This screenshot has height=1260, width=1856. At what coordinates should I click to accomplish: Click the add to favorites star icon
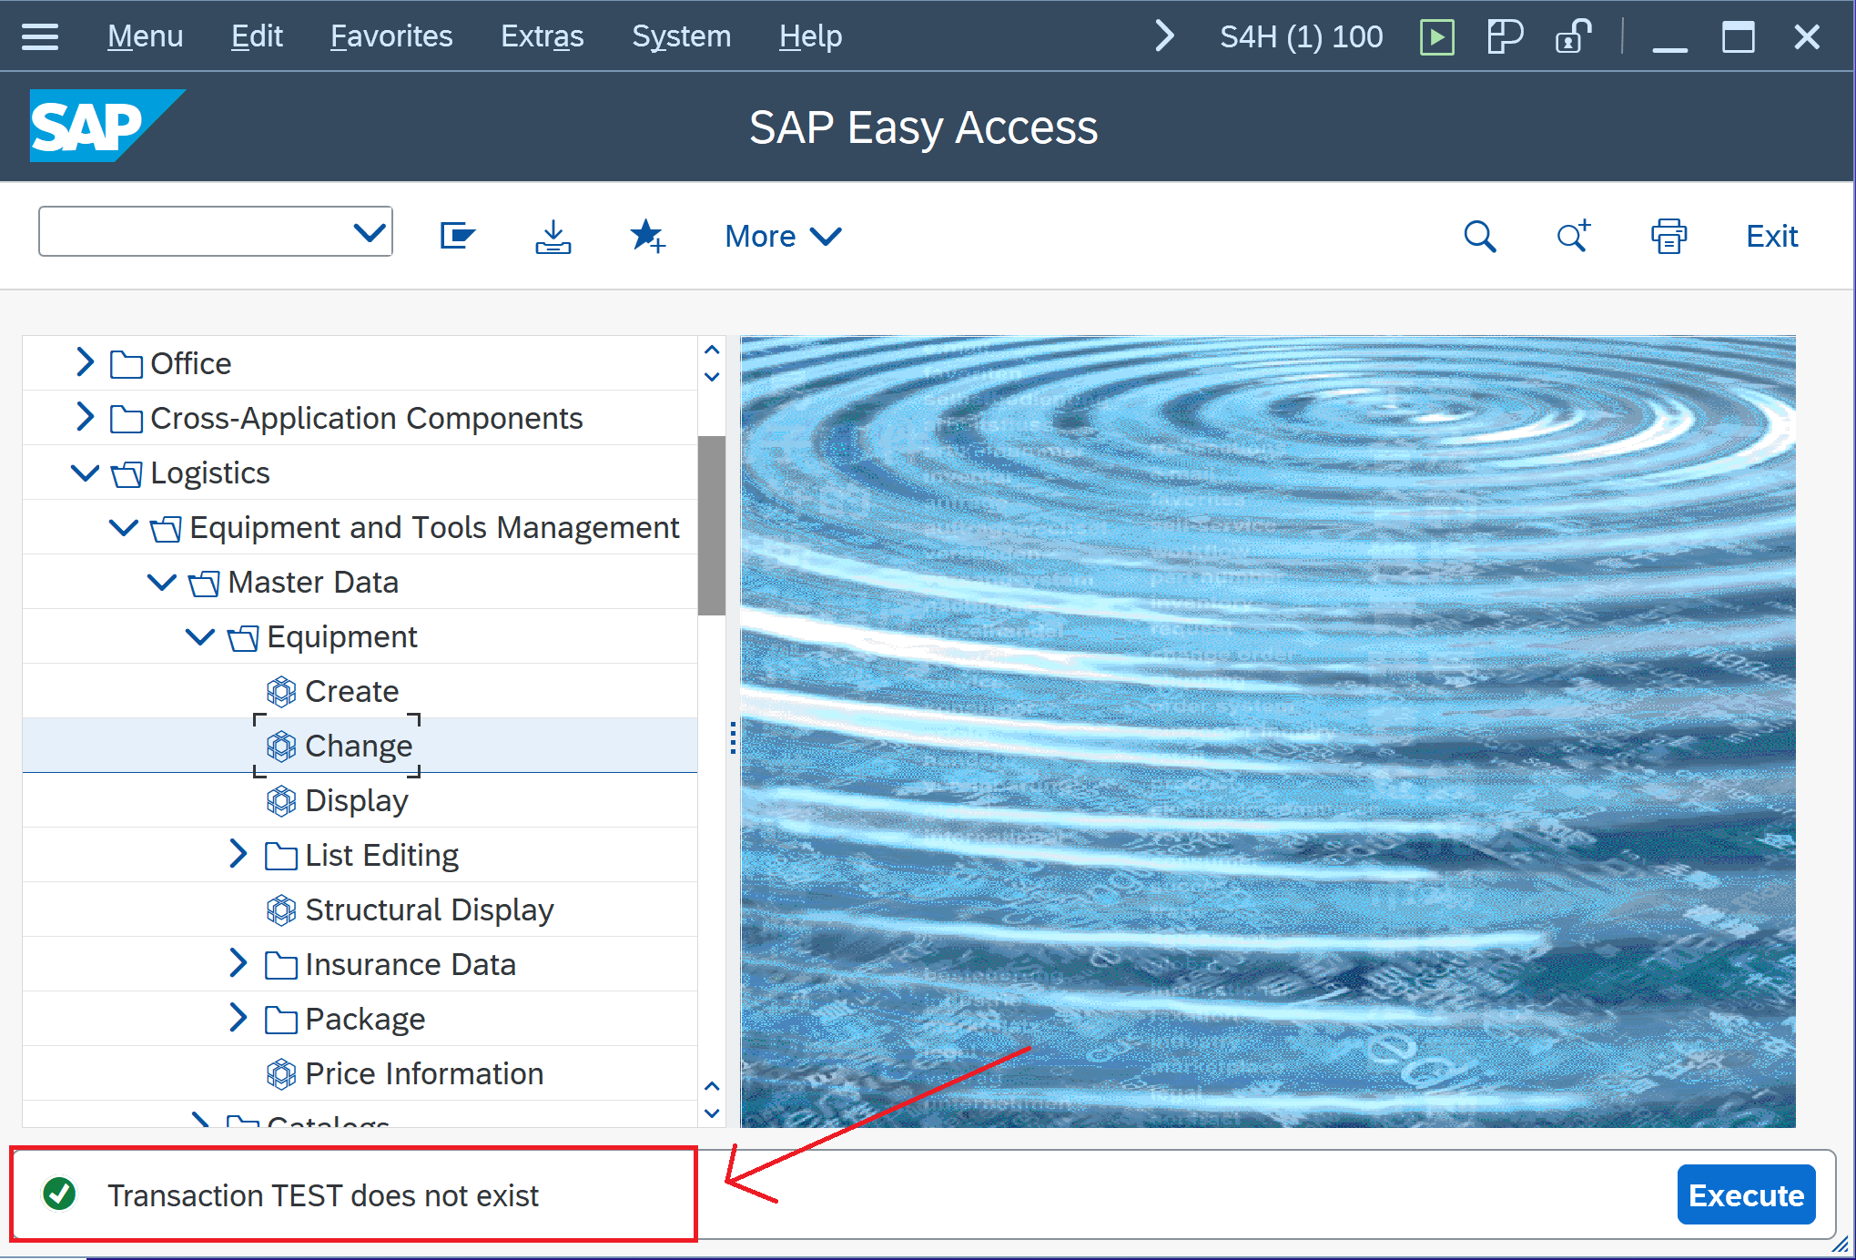click(647, 236)
